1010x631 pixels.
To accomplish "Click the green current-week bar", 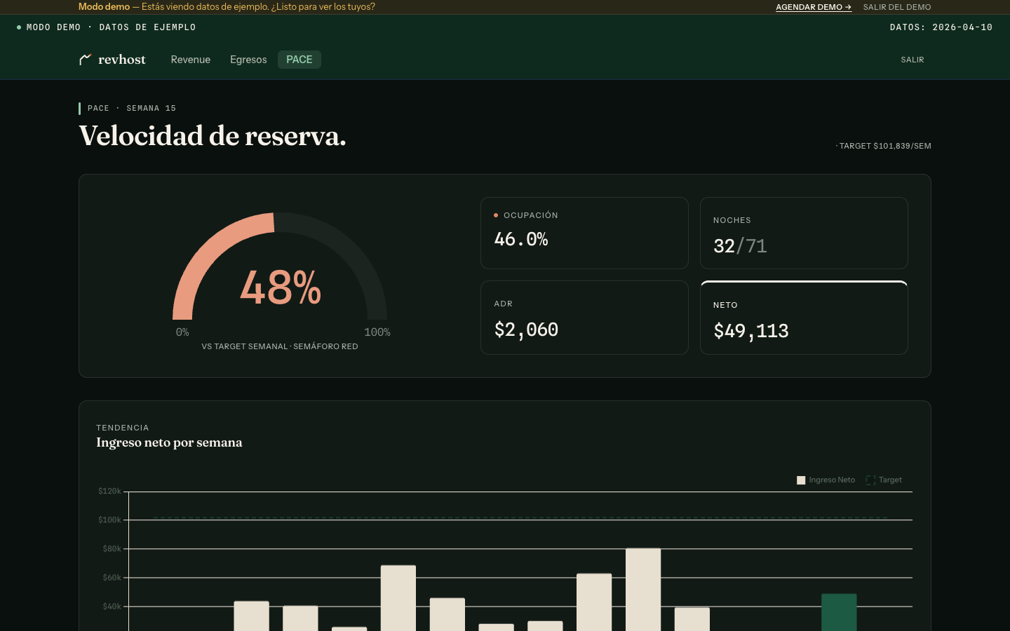I will click(839, 612).
